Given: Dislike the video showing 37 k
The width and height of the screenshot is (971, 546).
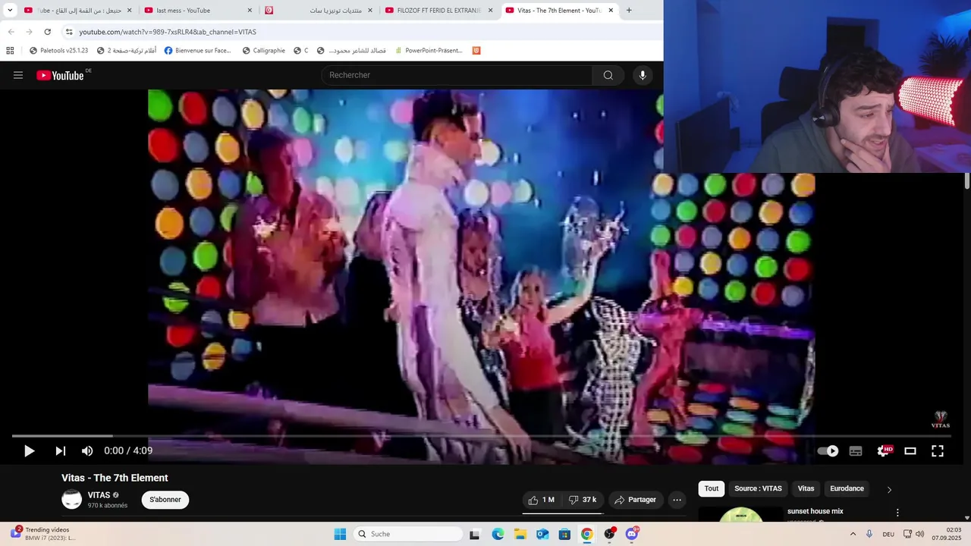Looking at the screenshot, I should [x=582, y=500].
